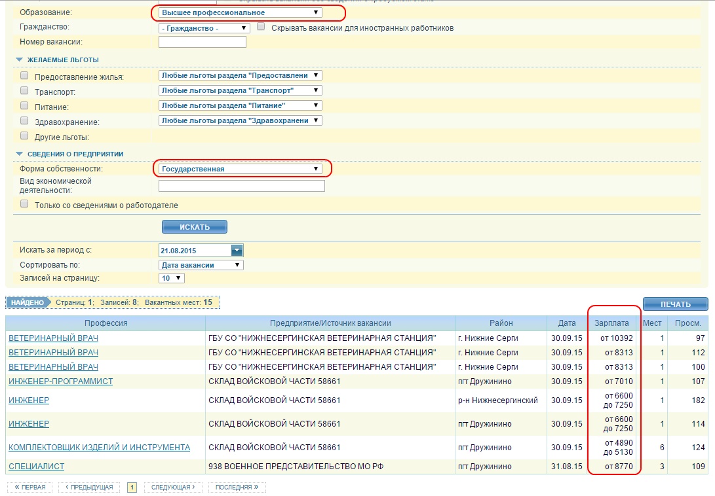
Task: Open the housing benefits dropdown
Action: 241,76
